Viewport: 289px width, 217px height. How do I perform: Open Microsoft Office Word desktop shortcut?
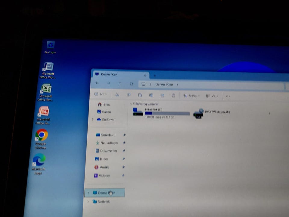tap(48, 71)
